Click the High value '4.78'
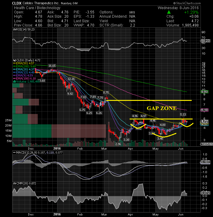Viewport: 213px width, 217px height. pos(39,16)
